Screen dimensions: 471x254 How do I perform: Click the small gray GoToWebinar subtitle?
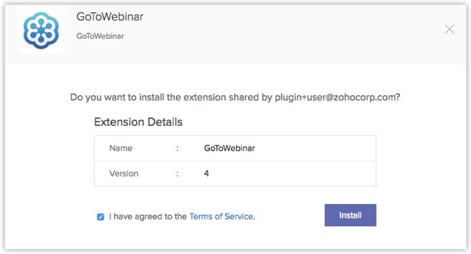pyautogui.click(x=100, y=36)
